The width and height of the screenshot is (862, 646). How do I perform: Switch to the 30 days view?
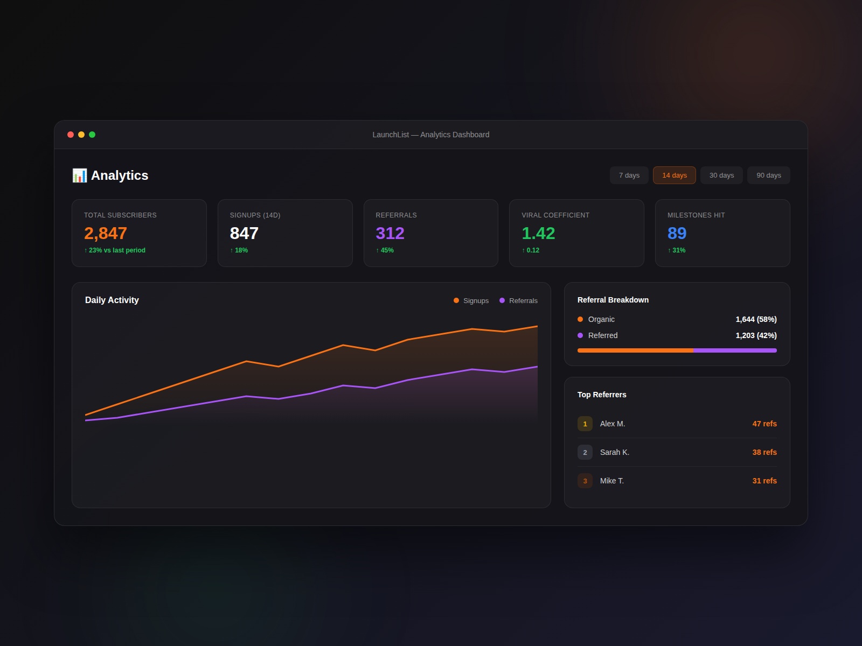tap(721, 175)
